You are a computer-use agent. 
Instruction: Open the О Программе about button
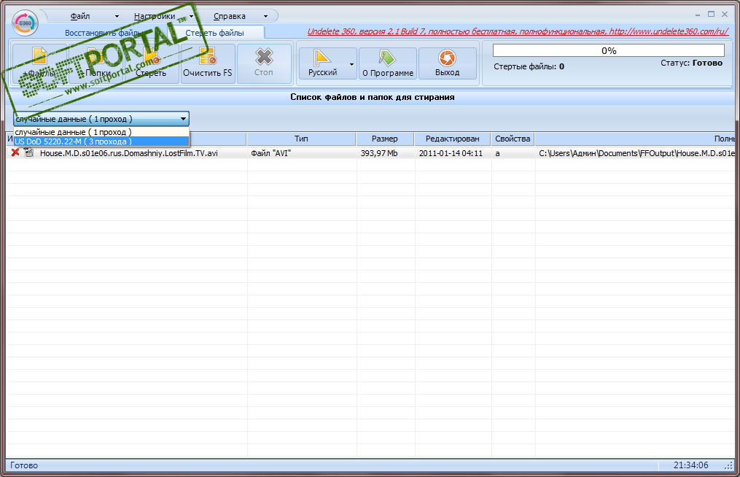[387, 63]
